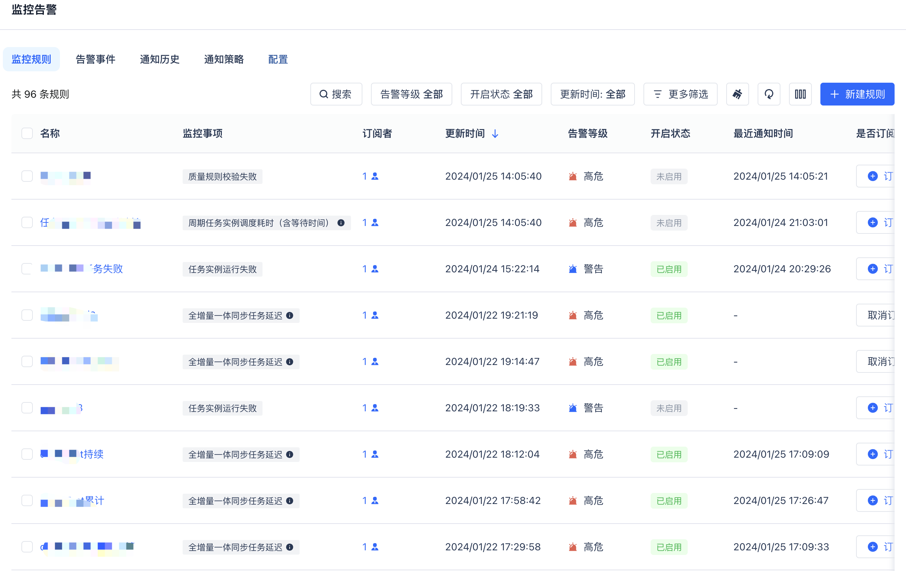The image size is (906, 571).
Task: Open the 更多筛选 filter button
Action: tap(680, 94)
